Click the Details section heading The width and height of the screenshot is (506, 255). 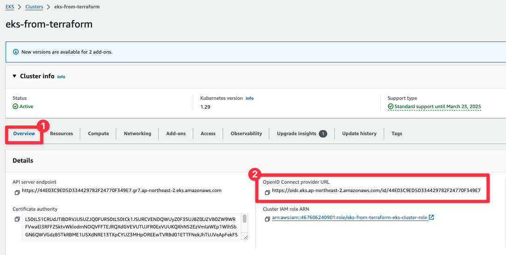(23, 160)
